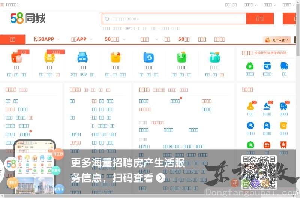Open the yellow box category icon

(115, 57)
